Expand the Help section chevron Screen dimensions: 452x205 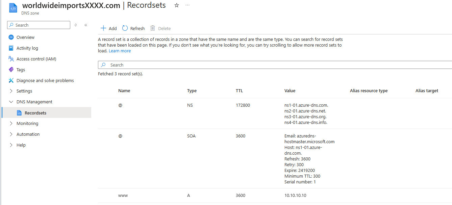pos(11,145)
